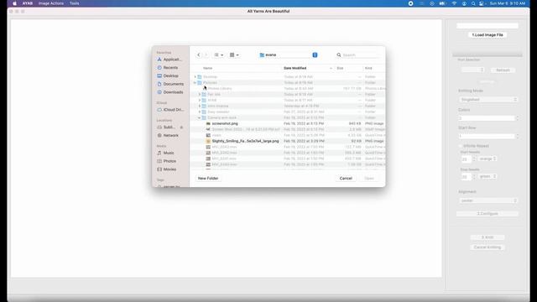This screenshot has height=302, width=537.
Task: Click the Colors number field
Action: point(487,118)
